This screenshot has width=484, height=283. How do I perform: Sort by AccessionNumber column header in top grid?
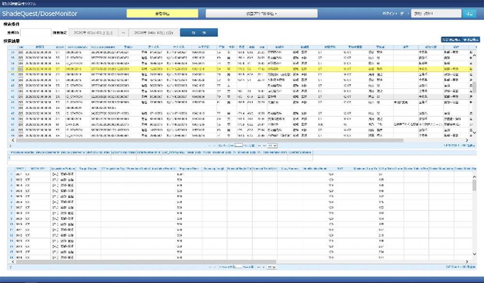coord(103,47)
